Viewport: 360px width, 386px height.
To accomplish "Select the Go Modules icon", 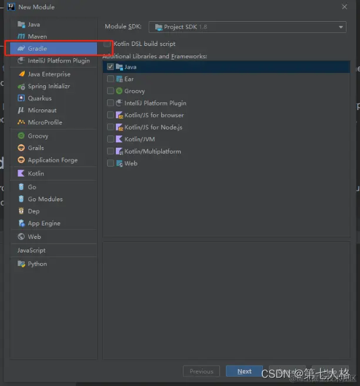I will [x=21, y=199].
